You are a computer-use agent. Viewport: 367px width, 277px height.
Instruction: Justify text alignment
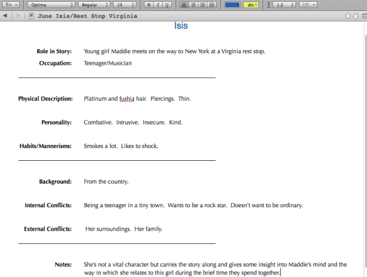pos(212,5)
